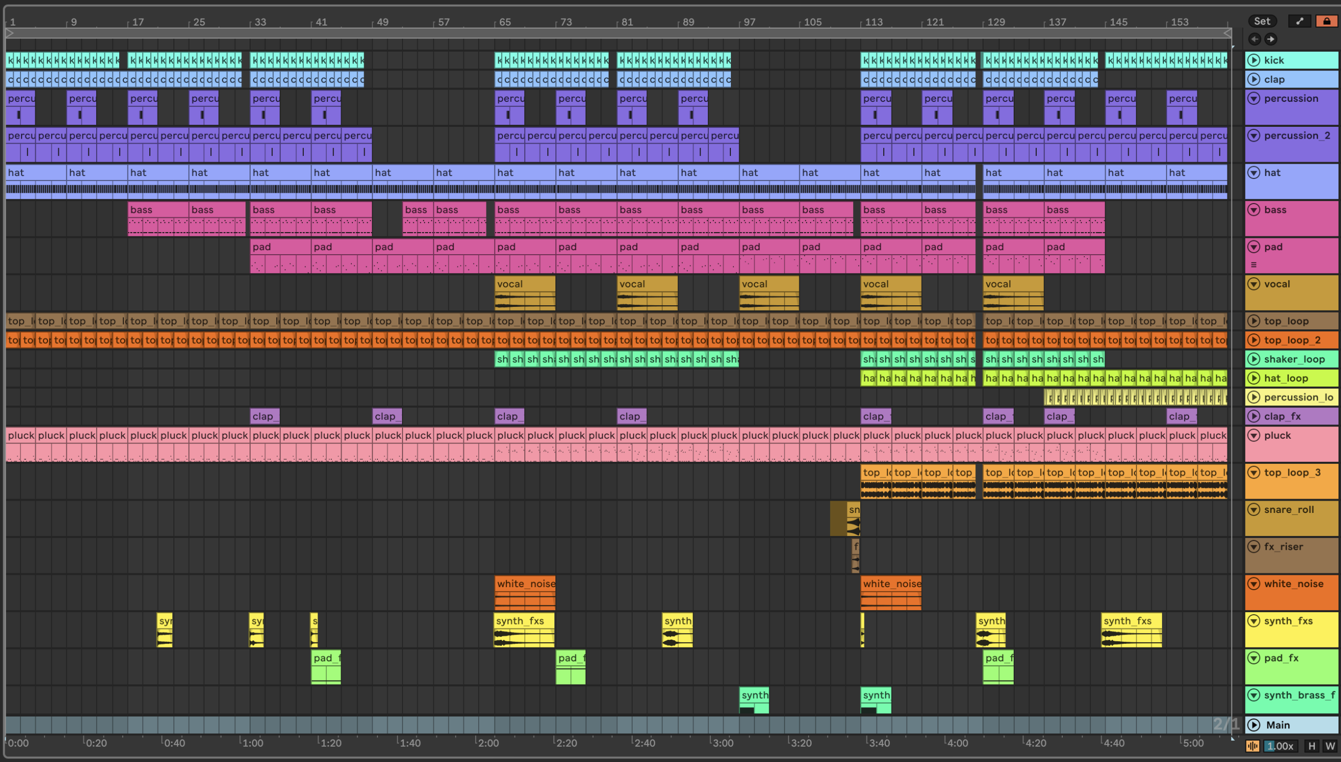Toggle the automation mode link icon
This screenshot has width=1341, height=762.
pyautogui.click(x=1299, y=21)
